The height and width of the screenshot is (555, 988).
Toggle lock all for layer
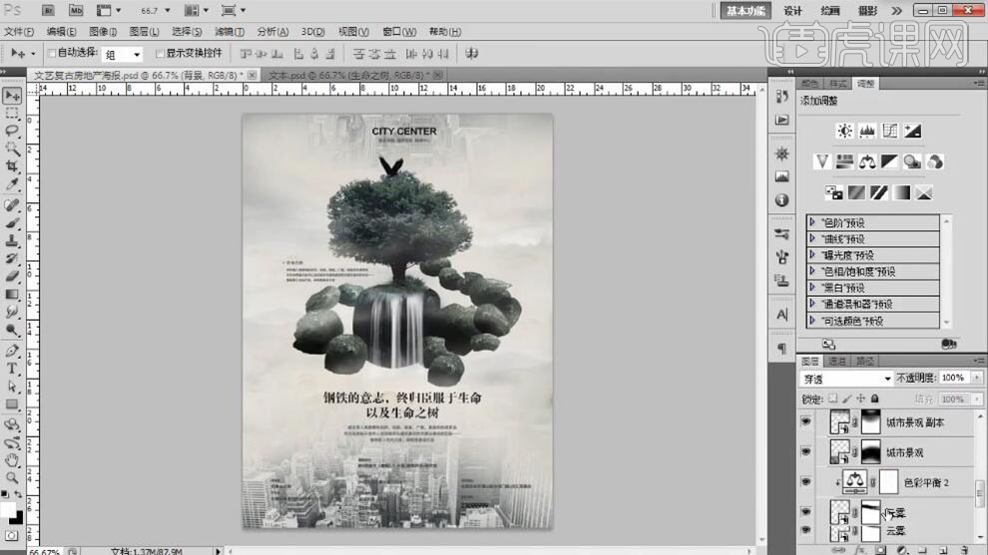pyautogui.click(x=874, y=399)
